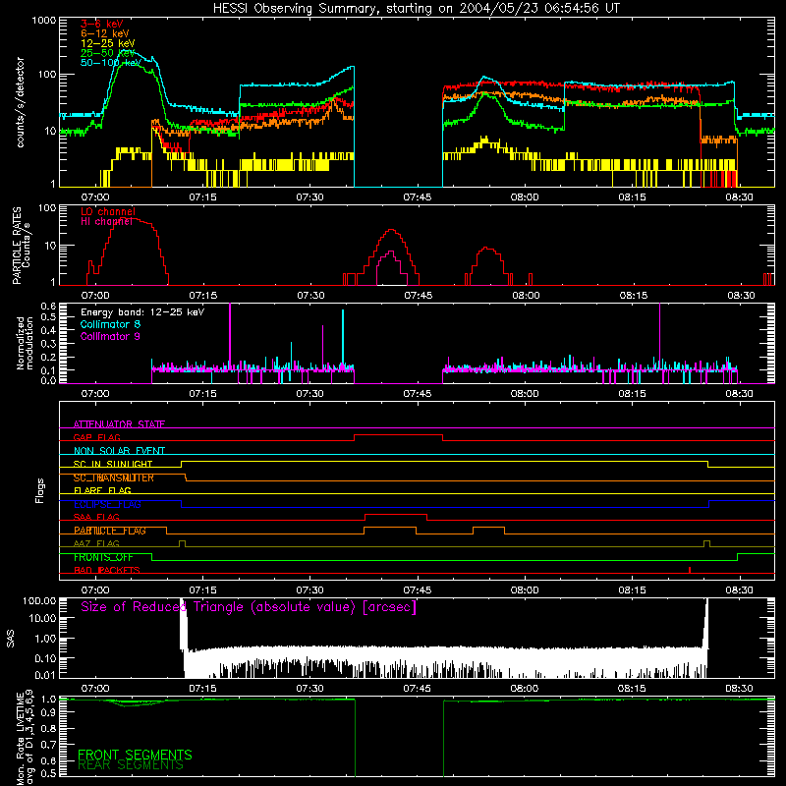Click 07:45 under the counts panel
786x786 pixels.
click(417, 197)
